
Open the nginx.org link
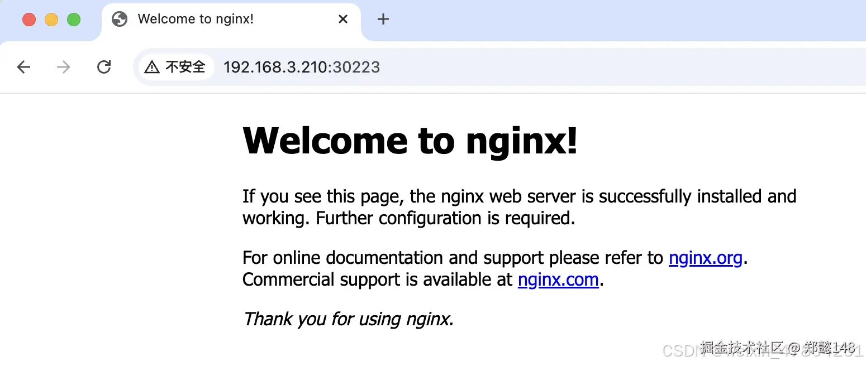(706, 258)
